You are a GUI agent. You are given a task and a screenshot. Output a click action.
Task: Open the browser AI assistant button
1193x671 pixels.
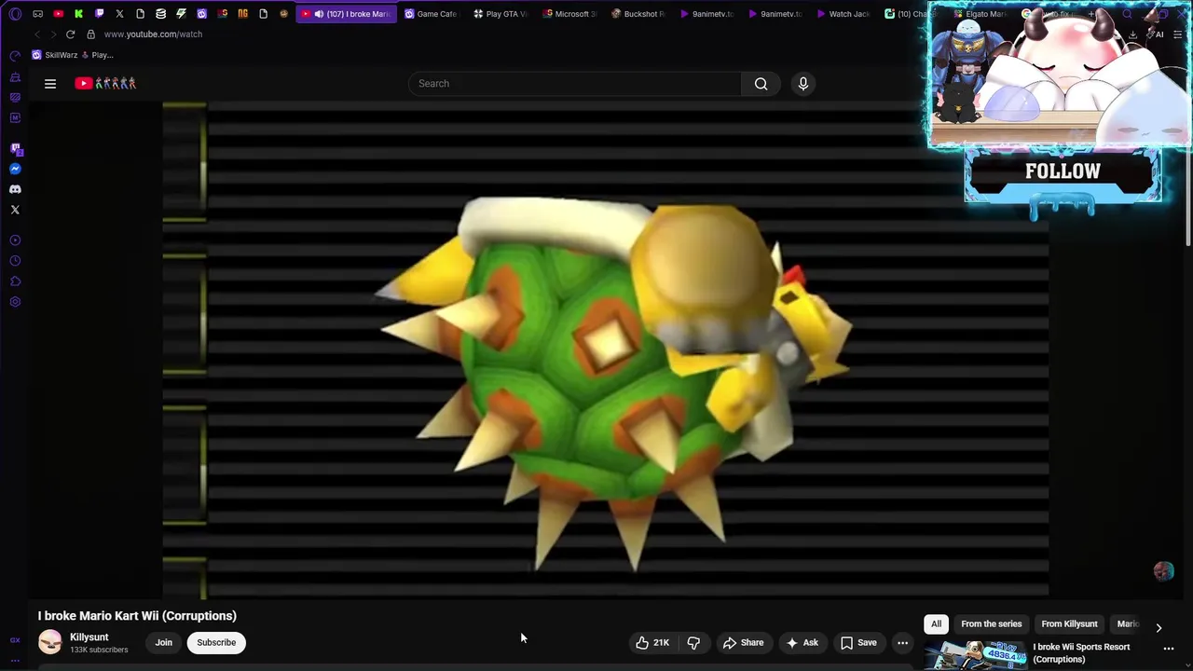click(x=1156, y=34)
